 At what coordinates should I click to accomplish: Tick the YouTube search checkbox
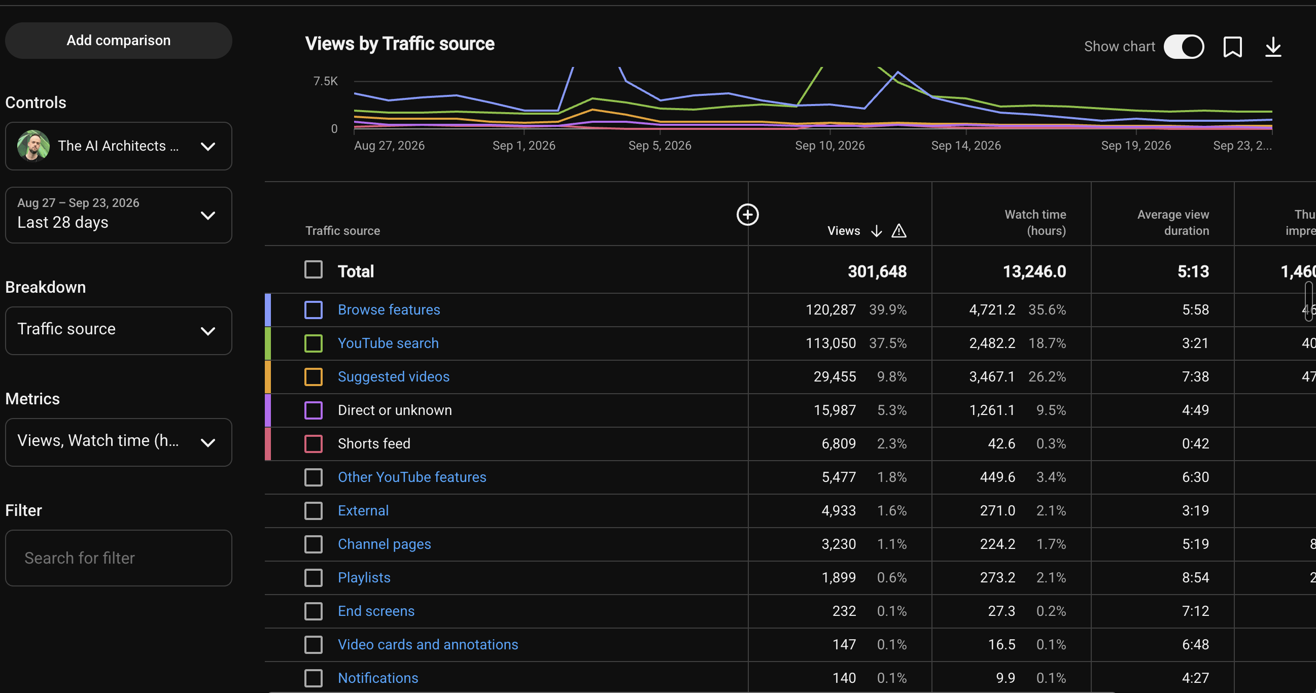tap(313, 343)
